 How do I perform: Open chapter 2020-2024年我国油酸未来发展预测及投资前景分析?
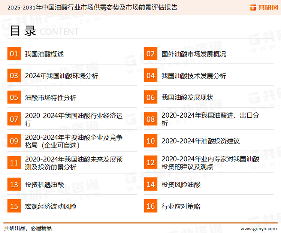coord(74,163)
